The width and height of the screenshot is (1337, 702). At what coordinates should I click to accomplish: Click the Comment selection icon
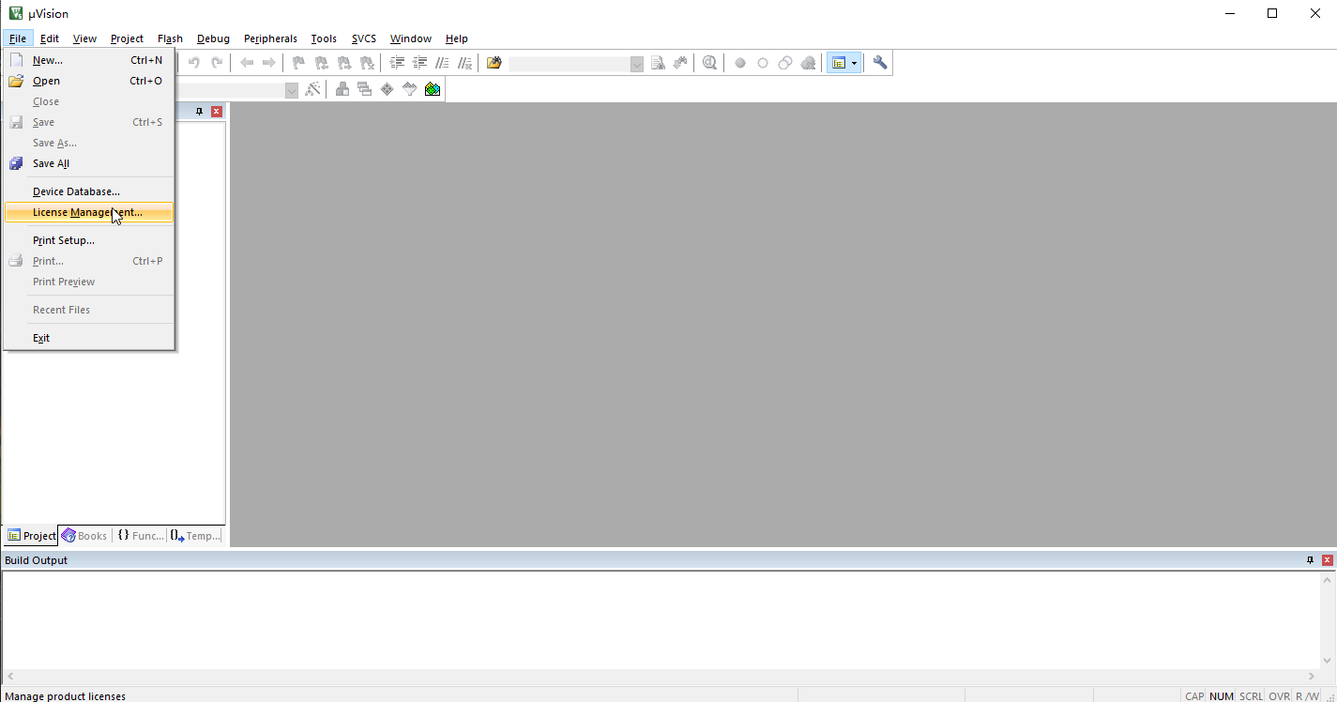click(x=442, y=63)
